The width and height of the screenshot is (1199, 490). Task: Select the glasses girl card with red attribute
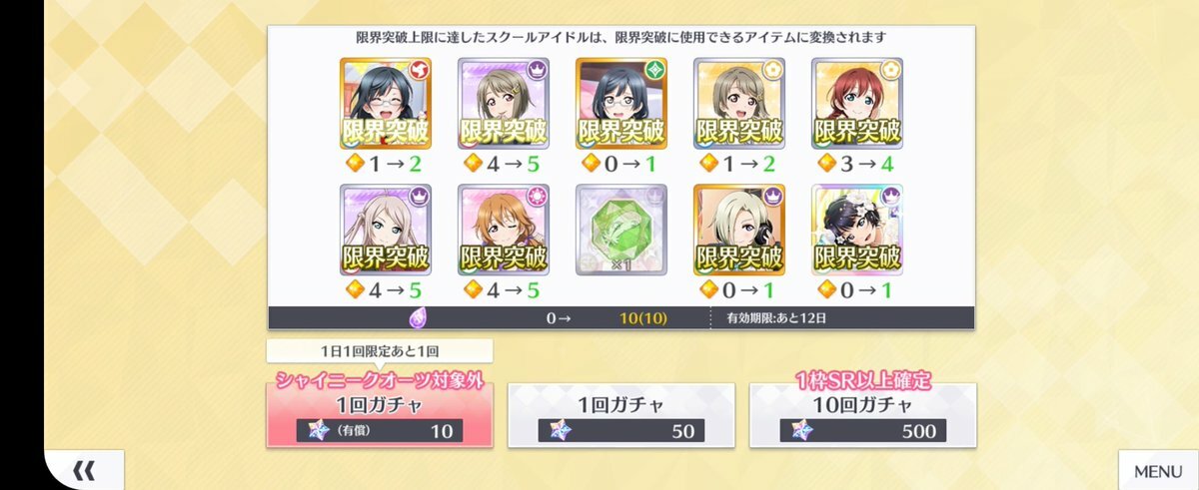[x=385, y=103]
